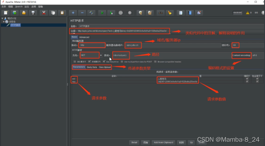Open the 帮助 menu
This screenshot has height=146, width=265.
tap(40, 7)
